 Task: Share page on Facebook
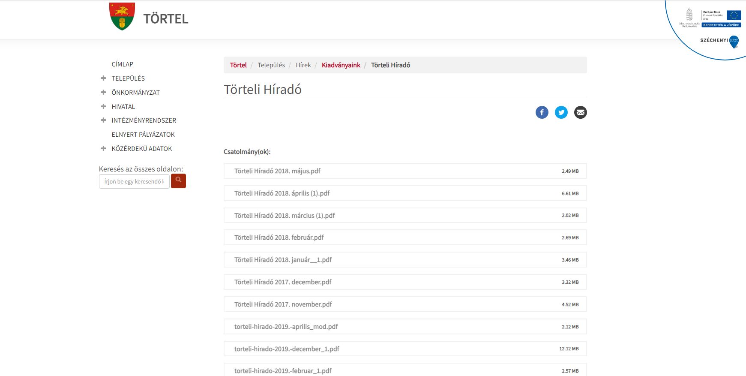coord(542,112)
